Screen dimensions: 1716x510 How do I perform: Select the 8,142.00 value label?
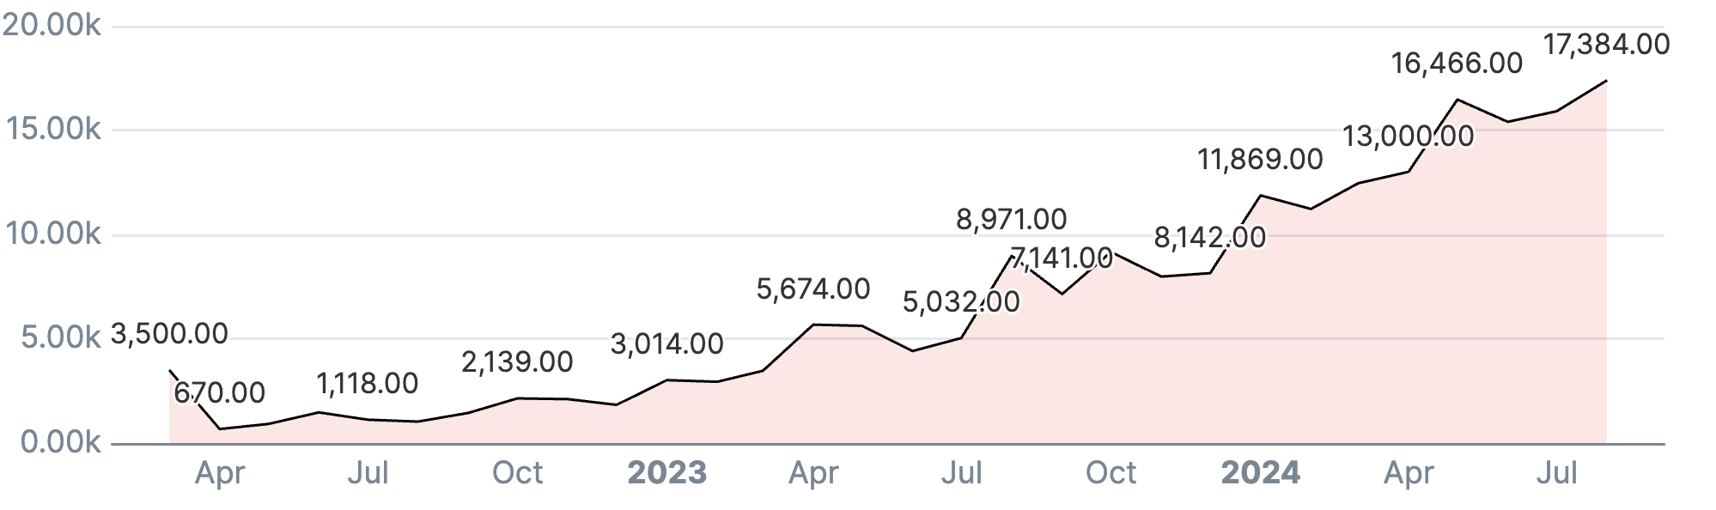point(1209,238)
